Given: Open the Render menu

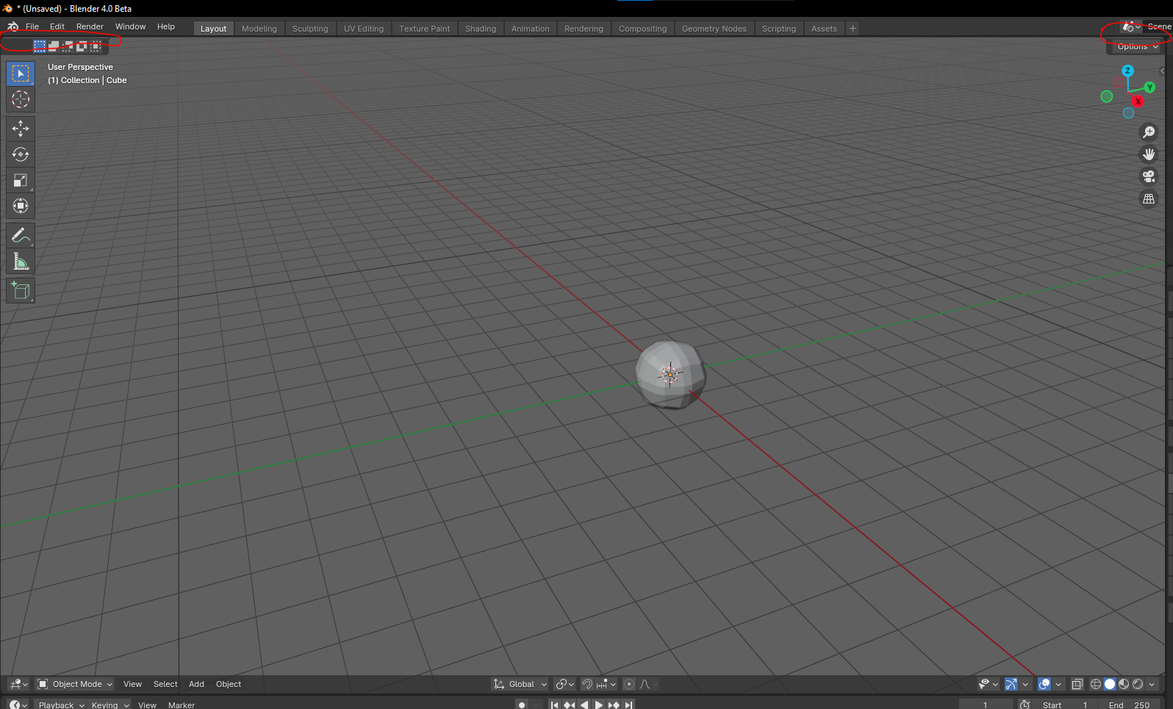Looking at the screenshot, I should (90, 26).
